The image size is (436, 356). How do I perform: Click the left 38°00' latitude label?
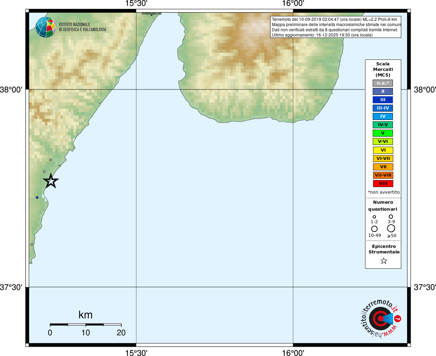(x=11, y=90)
